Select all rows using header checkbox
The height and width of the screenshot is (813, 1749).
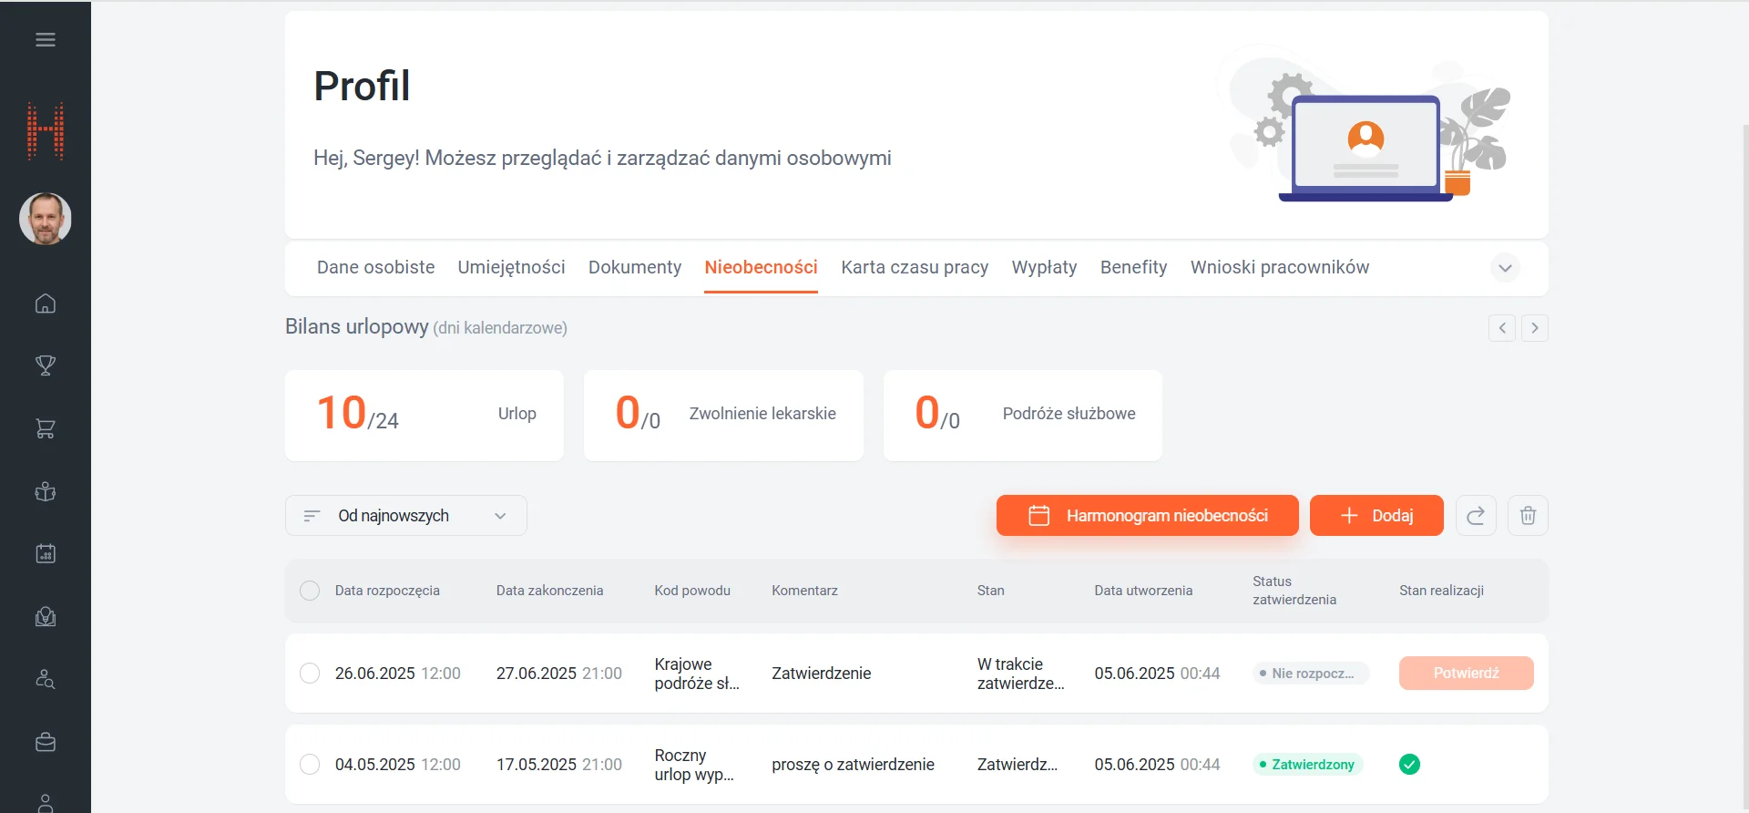click(310, 591)
